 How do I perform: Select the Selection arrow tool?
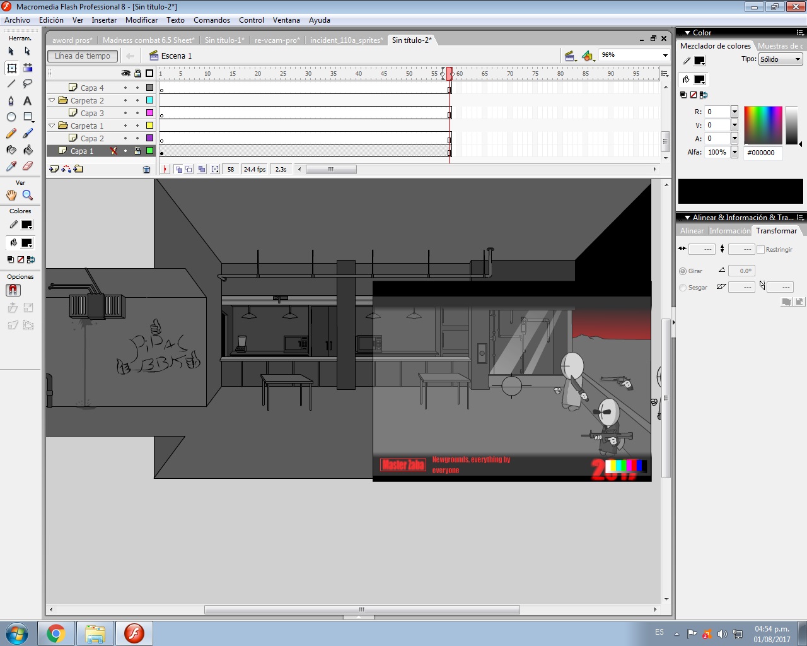coord(11,50)
